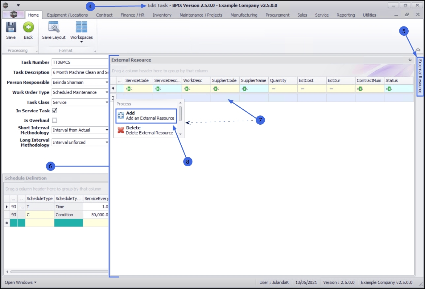Open the Short Interval Methodology dropdown
The width and height of the screenshot is (425, 289).
click(107, 130)
